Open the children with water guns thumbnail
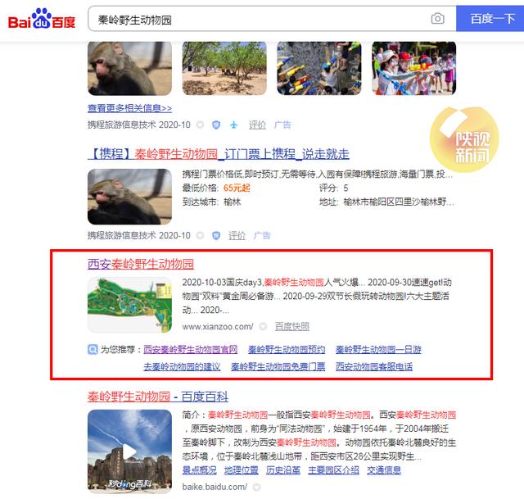The height and width of the screenshot is (499, 524). click(x=413, y=68)
